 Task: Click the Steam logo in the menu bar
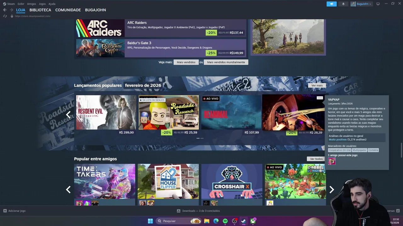point(4,4)
